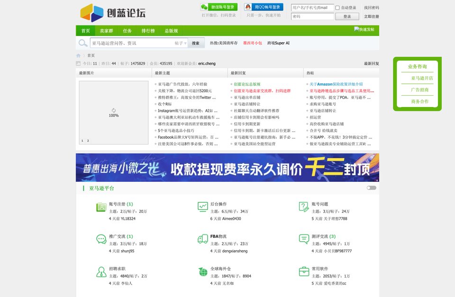Click the 微信帐号登录 button
455x297 pixels.
[x=218, y=7]
